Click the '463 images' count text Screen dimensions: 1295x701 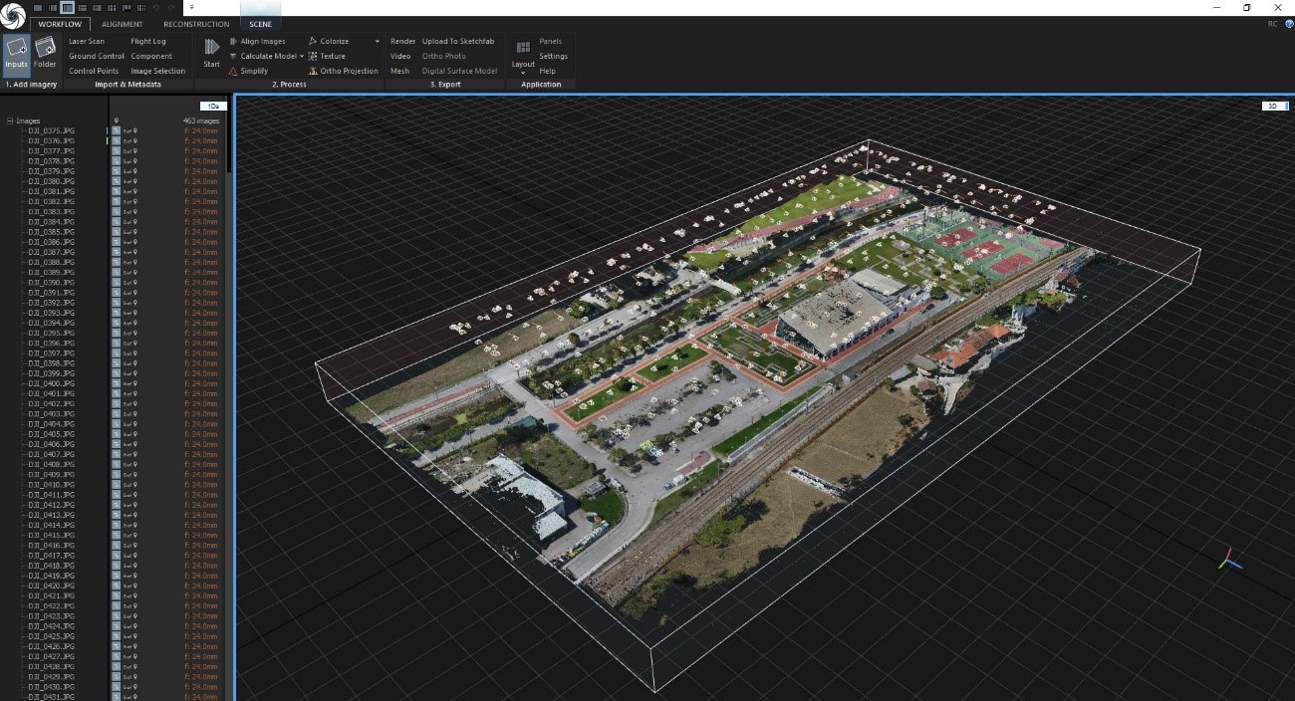[200, 120]
